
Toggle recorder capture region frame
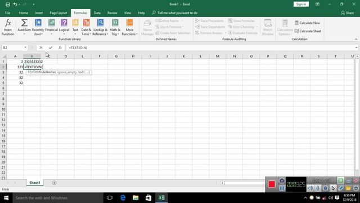pos(341,180)
